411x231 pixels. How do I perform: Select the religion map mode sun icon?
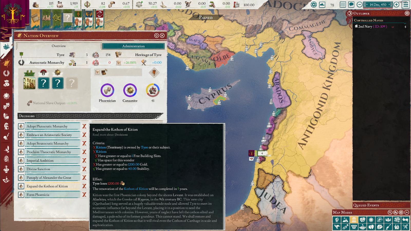click(371, 220)
